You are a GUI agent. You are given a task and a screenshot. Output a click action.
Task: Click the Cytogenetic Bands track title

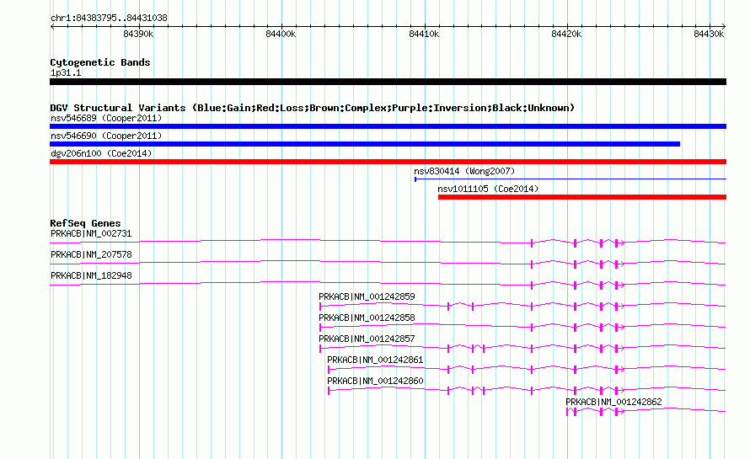100,62
